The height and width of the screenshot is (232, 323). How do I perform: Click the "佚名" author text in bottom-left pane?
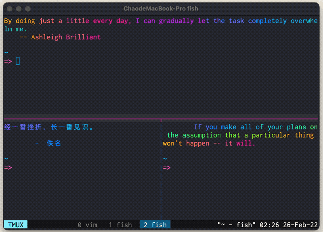[x=54, y=144]
